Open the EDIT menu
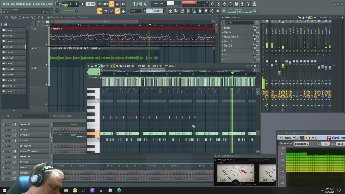This screenshot has height=194, width=345. click(8, 4)
